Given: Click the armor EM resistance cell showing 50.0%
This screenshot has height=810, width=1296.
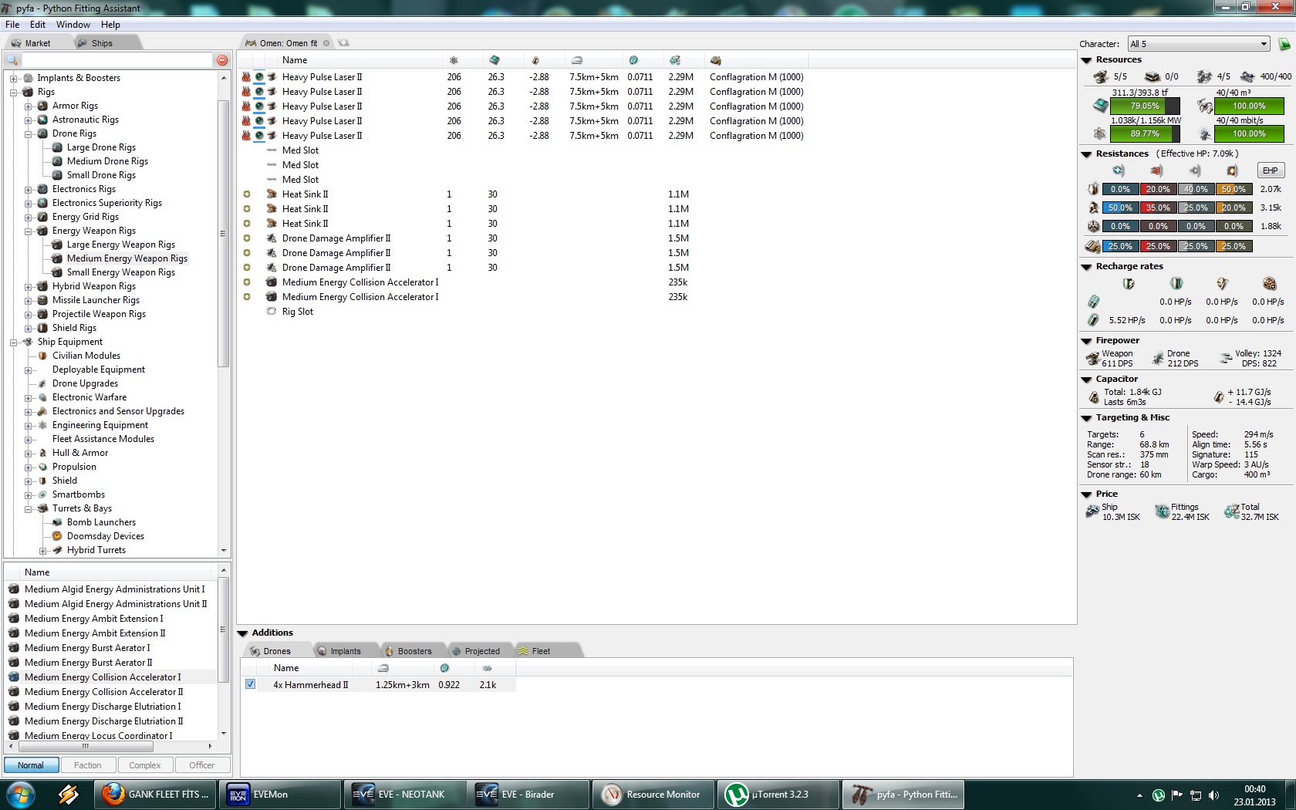Looking at the screenshot, I should 1120,208.
